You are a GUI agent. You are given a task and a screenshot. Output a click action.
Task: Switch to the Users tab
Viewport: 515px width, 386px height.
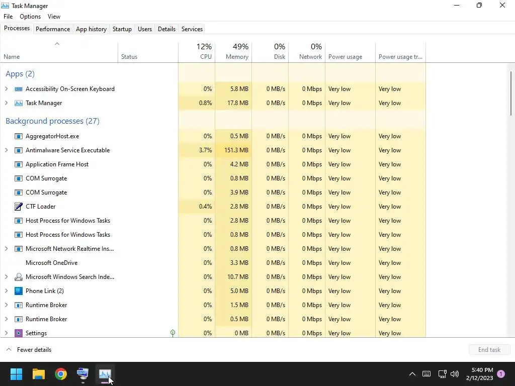click(145, 29)
